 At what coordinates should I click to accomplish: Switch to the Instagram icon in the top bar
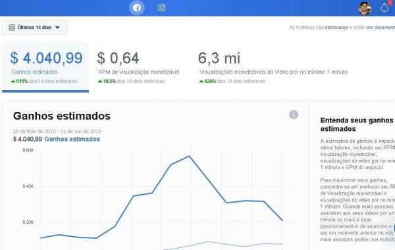(x=161, y=8)
